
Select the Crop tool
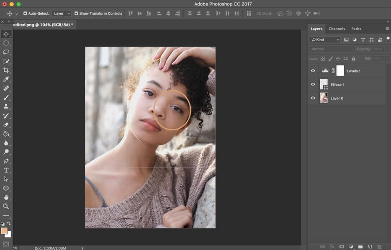[x=6, y=70]
